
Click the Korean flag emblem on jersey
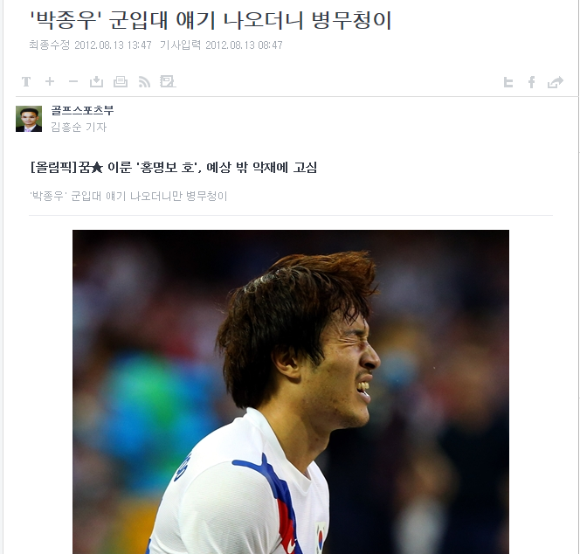click(x=321, y=537)
